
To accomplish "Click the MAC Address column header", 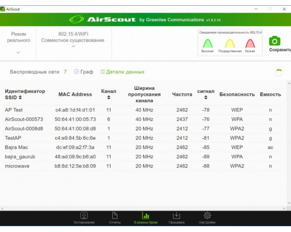I will tap(75, 95).
